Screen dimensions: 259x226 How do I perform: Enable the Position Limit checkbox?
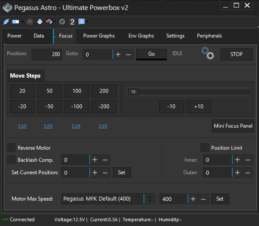coord(205,148)
